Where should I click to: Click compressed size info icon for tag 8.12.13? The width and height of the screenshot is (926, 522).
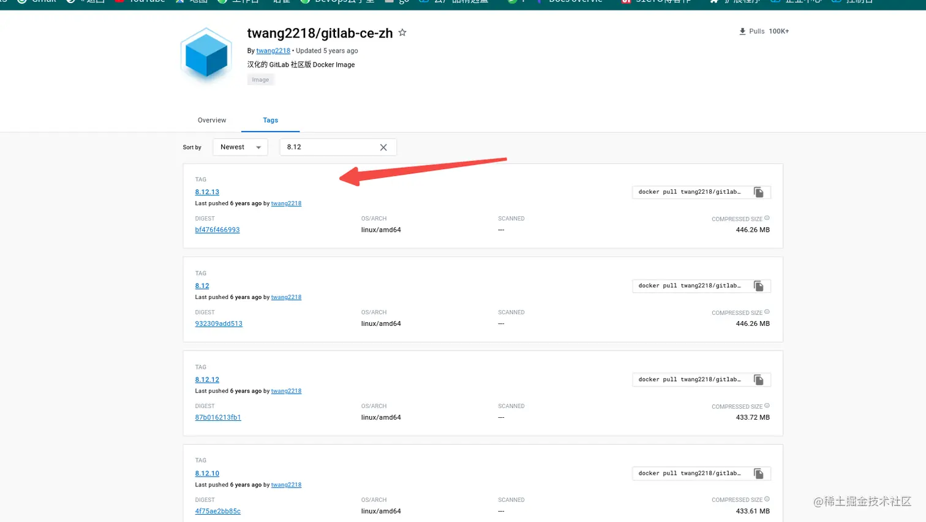point(767,218)
